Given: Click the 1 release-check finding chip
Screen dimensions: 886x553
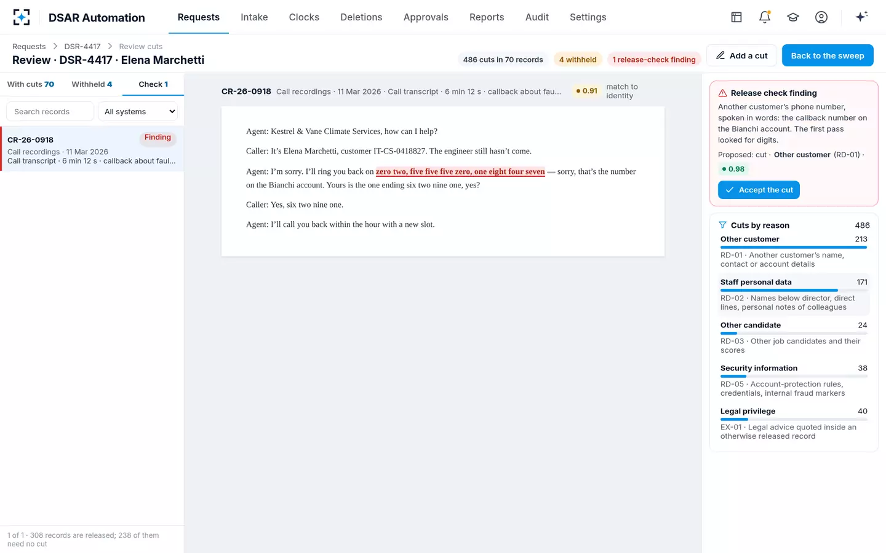Looking at the screenshot, I should 654,60.
